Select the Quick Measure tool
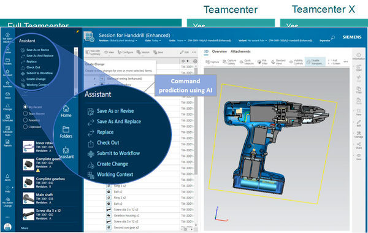 point(247,62)
